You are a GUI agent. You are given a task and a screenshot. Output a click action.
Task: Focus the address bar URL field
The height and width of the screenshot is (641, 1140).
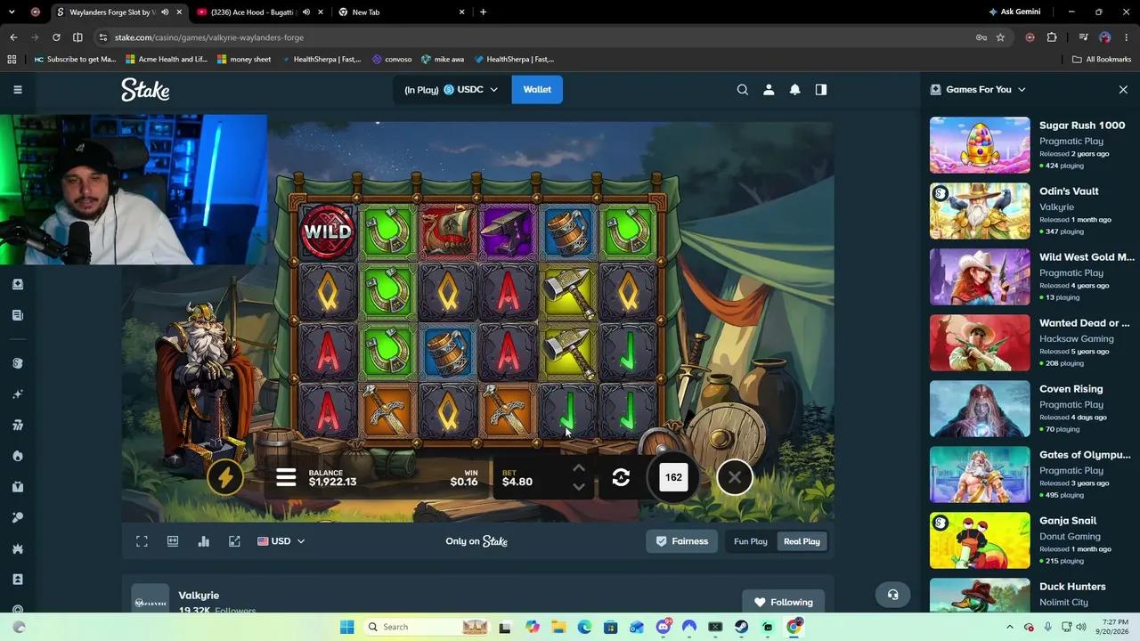click(534, 37)
